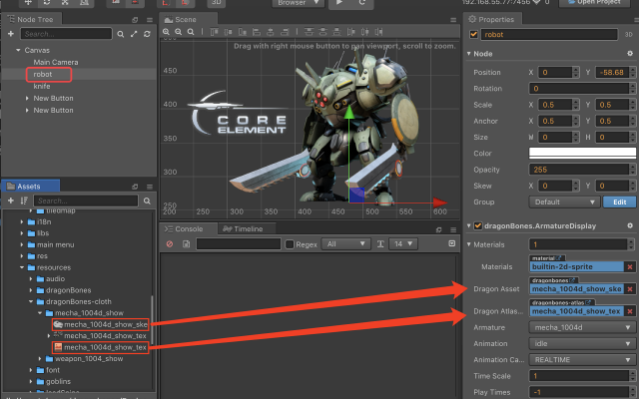This screenshot has height=399, width=639.
Task: Open Animation Cache Mode REALTIME dropdown
Action: 582,360
